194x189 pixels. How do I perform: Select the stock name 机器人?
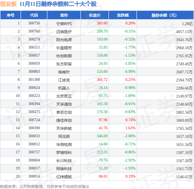[x=64, y=88]
